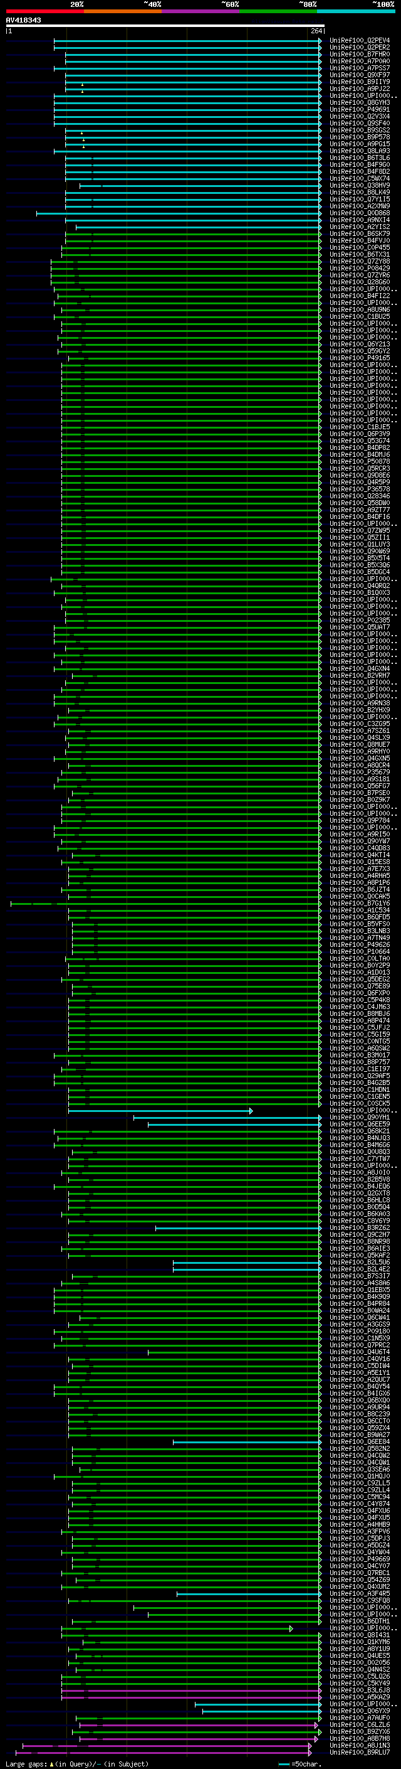Click the purple ~60% identity legend bar
The image size is (401, 1769).
[x=201, y=12]
